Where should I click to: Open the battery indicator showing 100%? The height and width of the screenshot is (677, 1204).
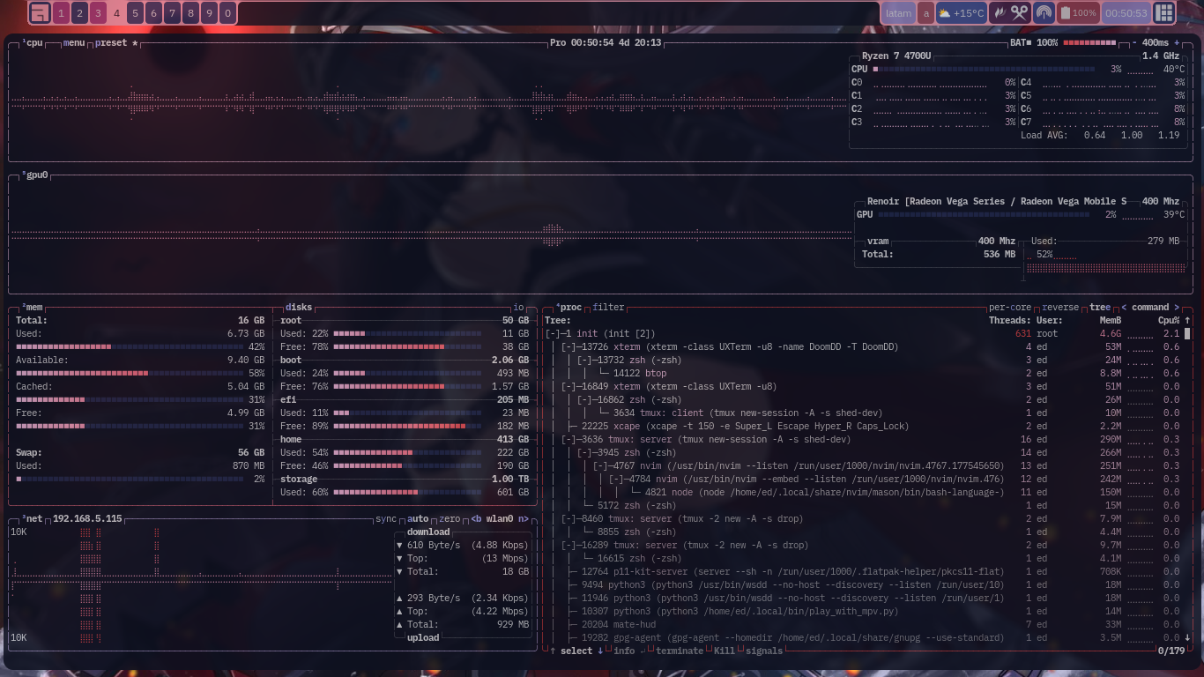[x=1078, y=13]
